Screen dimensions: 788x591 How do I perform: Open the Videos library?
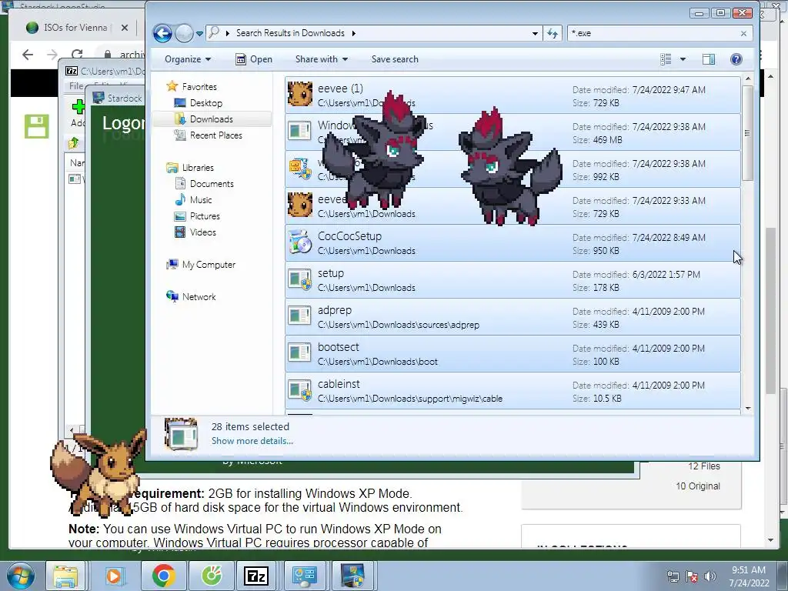click(x=202, y=232)
